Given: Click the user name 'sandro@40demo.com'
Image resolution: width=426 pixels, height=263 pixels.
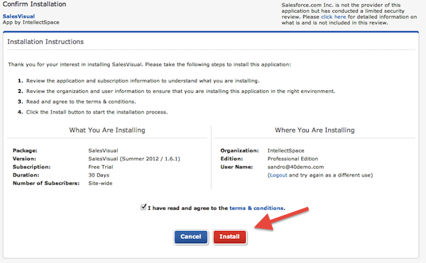Looking at the screenshot, I should pyautogui.click(x=295, y=167).
